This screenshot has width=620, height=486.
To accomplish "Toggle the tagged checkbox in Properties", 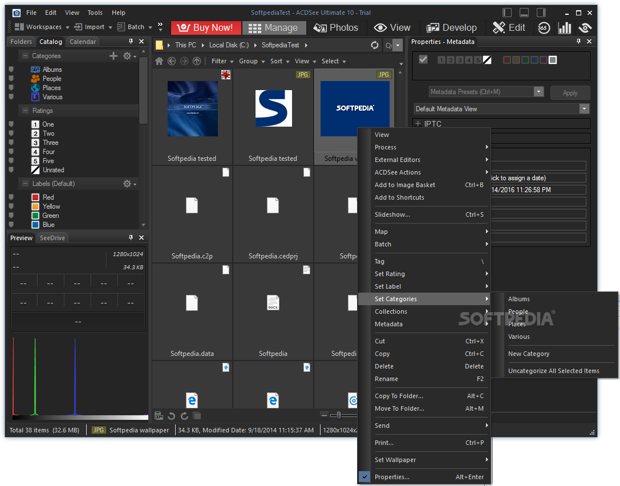I will (x=423, y=59).
